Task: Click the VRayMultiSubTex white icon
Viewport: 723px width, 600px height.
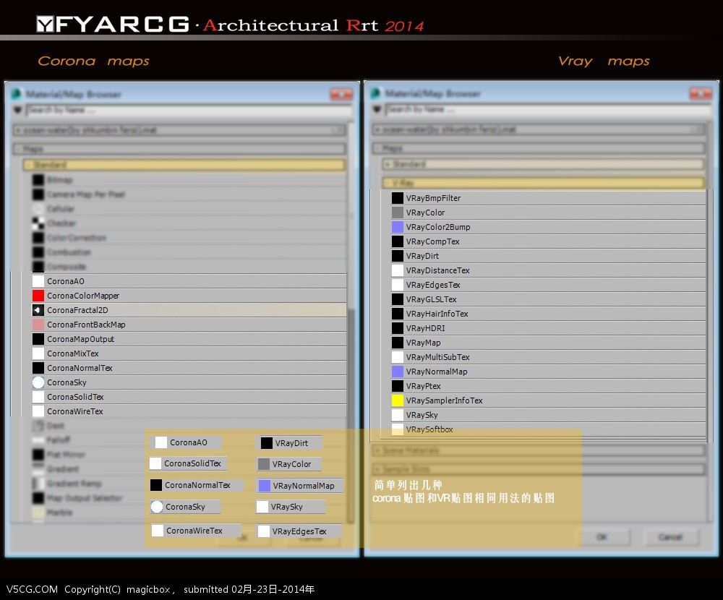Action: pos(398,357)
